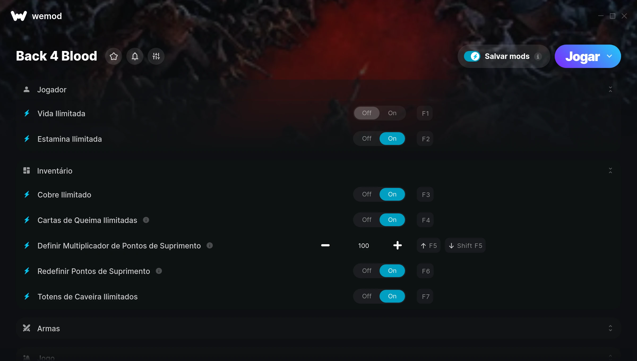Show info for Redefinir Pontos de Suprimento
The height and width of the screenshot is (361, 637).
click(x=159, y=271)
